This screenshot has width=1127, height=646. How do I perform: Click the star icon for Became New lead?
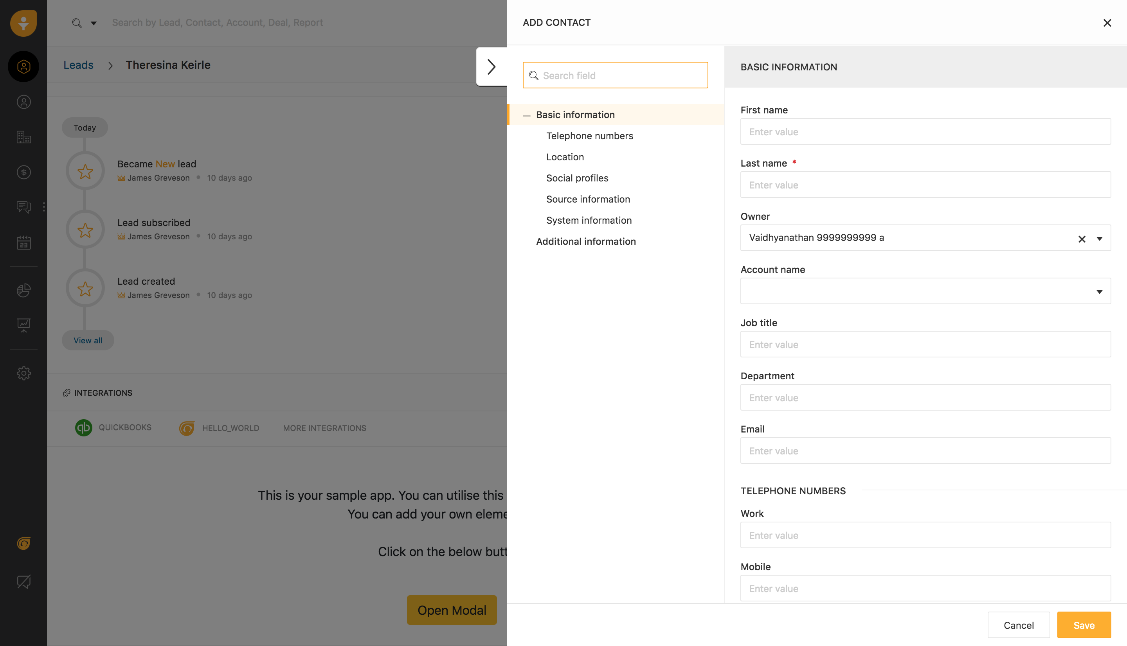tap(85, 171)
